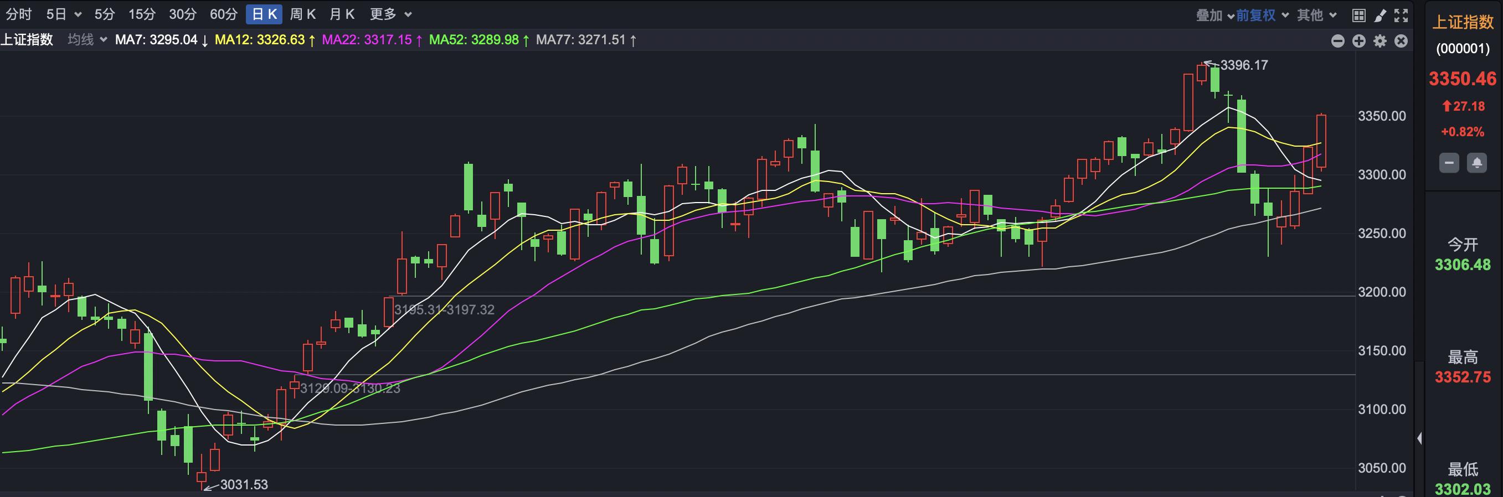Open the 更多 timeframe dropdown
The height and width of the screenshot is (497, 1503).
pos(390,14)
